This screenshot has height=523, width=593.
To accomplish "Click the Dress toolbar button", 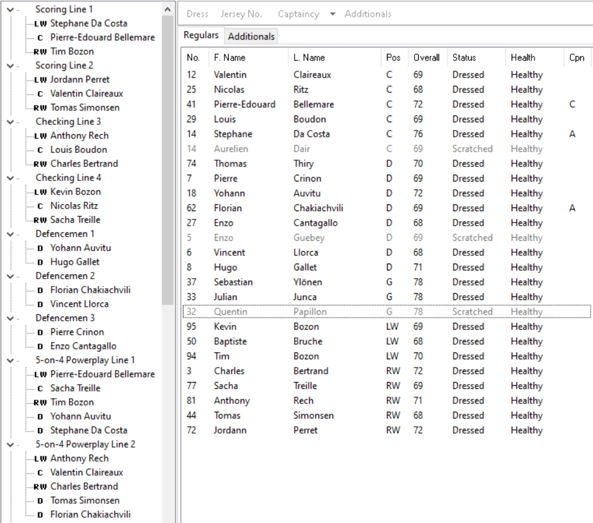I will 197,14.
